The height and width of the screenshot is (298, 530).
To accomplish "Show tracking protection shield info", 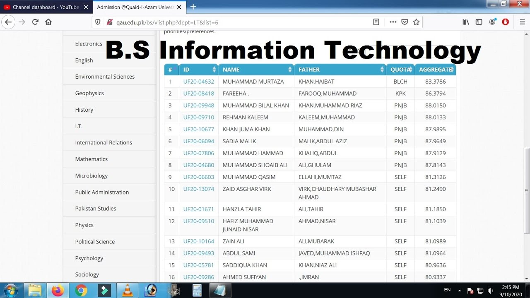I will pyautogui.click(x=98, y=22).
